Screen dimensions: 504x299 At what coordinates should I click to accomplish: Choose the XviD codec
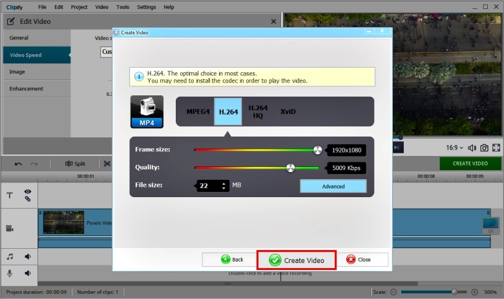pyautogui.click(x=288, y=111)
